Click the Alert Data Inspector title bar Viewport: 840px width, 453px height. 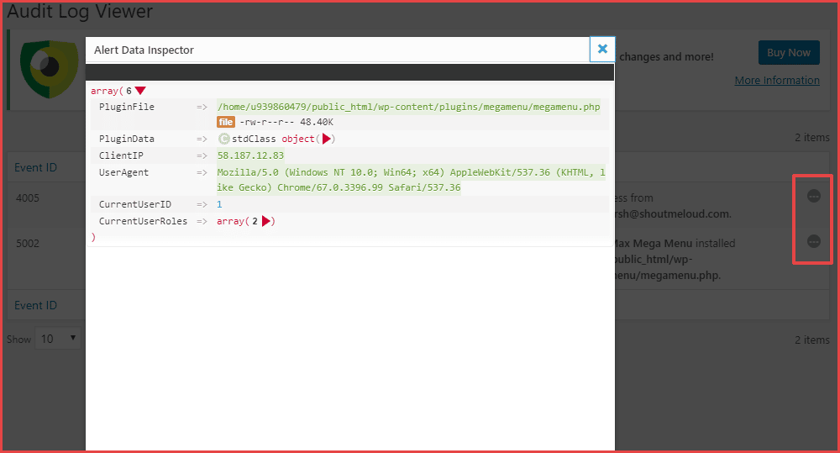(x=336, y=50)
